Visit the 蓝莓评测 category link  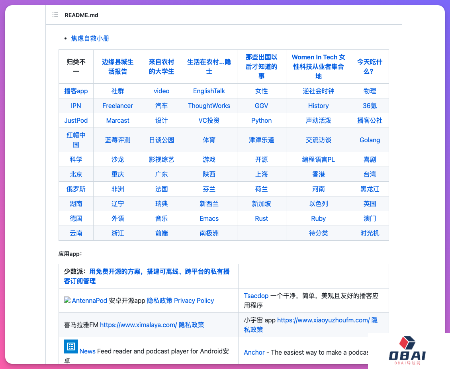pyautogui.click(x=117, y=140)
